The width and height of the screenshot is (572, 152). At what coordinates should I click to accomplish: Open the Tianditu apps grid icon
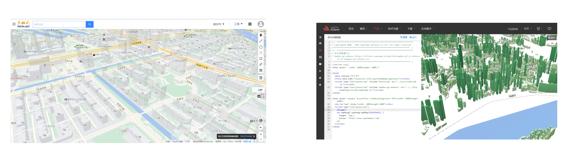click(x=250, y=24)
